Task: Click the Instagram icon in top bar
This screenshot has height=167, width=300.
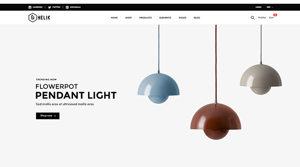Action: (67, 7)
